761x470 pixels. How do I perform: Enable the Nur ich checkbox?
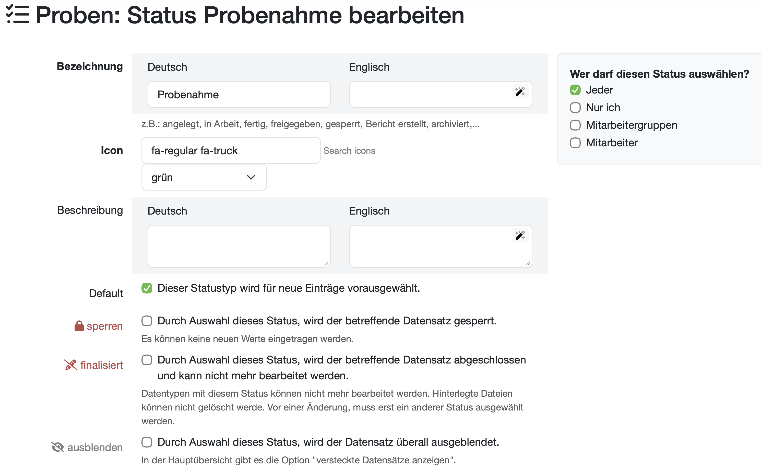pyautogui.click(x=575, y=108)
